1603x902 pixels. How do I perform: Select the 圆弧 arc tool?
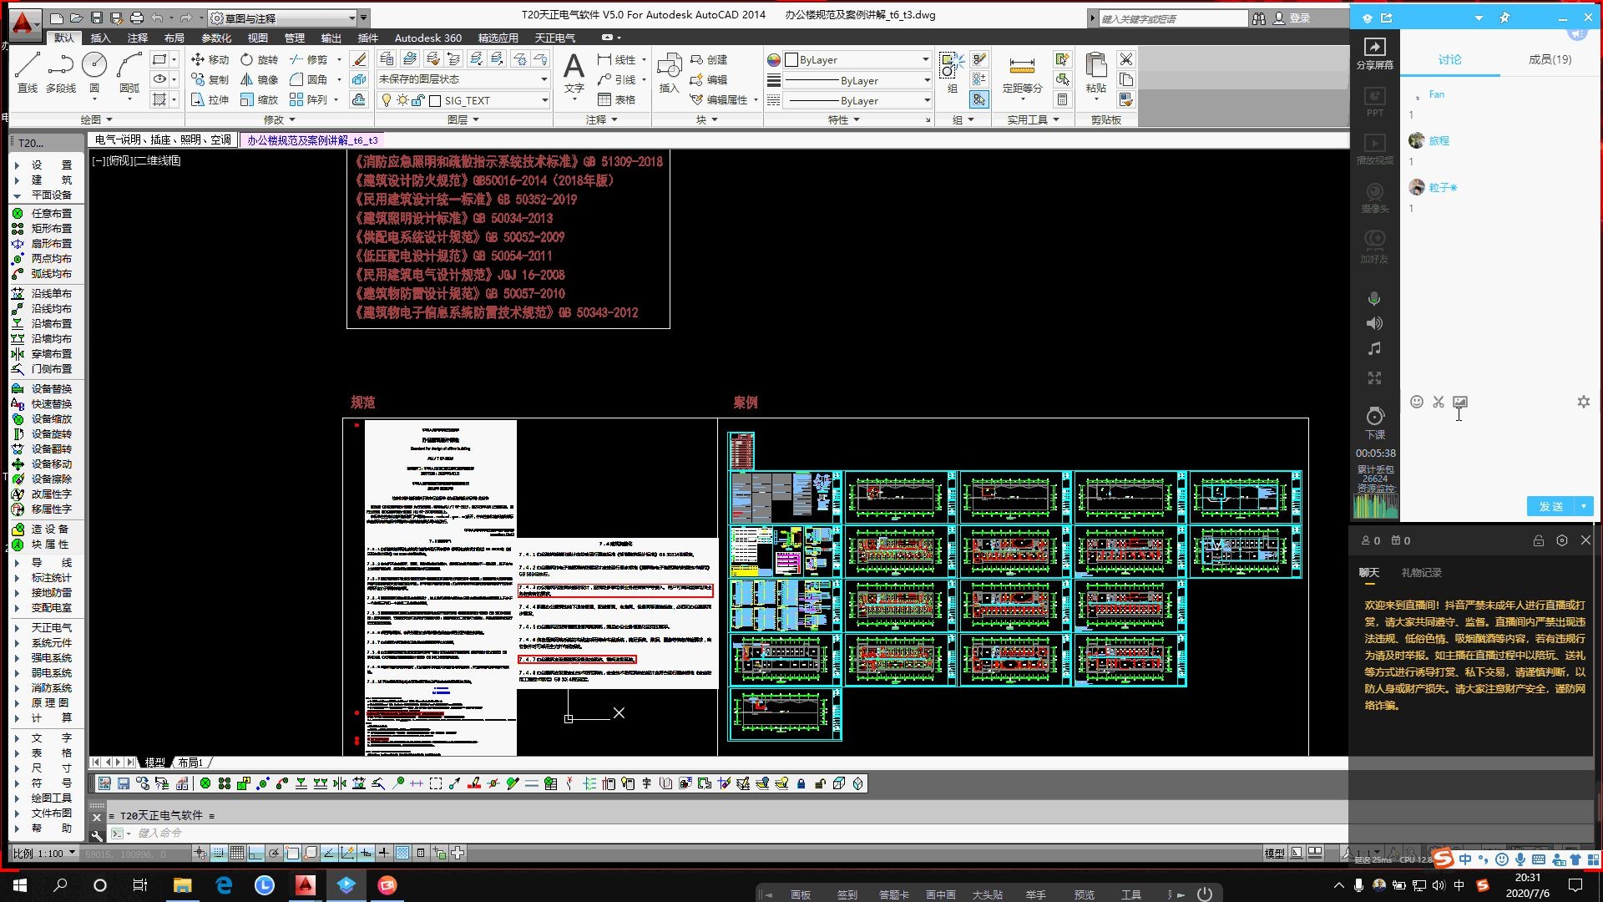129,72
